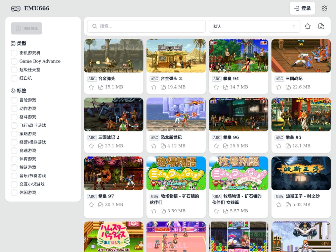Open the 合金弹头 2 thumbnail

click(176, 55)
